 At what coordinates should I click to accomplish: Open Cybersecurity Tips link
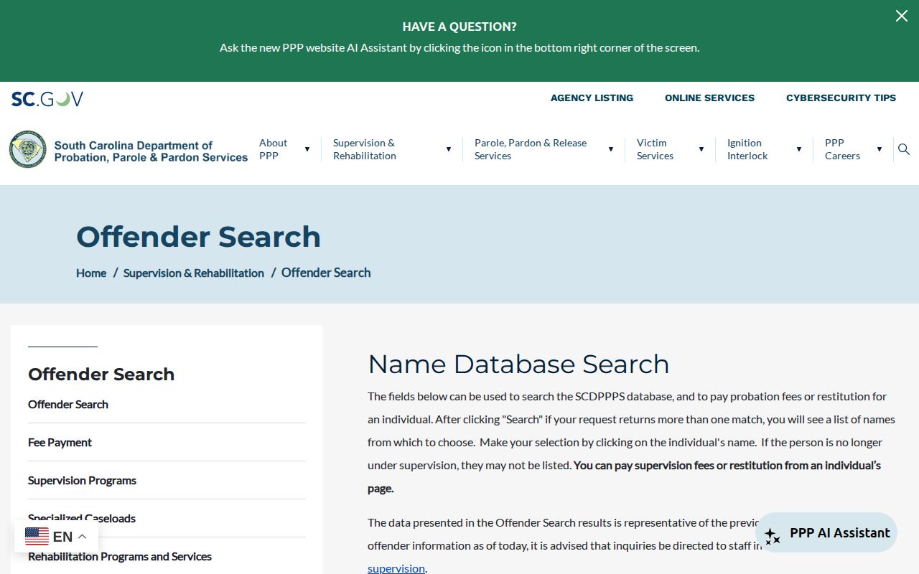(841, 98)
